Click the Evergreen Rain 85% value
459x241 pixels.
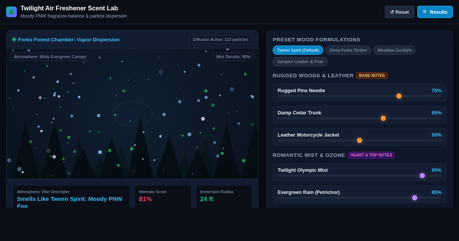click(x=436, y=192)
